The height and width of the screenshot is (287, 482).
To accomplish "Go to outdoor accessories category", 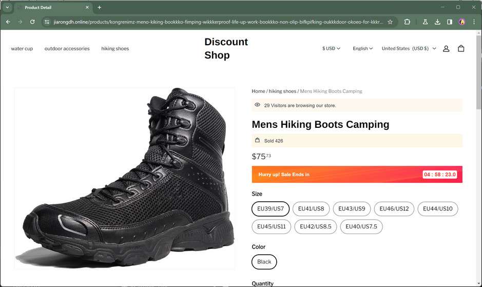I will pos(67,49).
